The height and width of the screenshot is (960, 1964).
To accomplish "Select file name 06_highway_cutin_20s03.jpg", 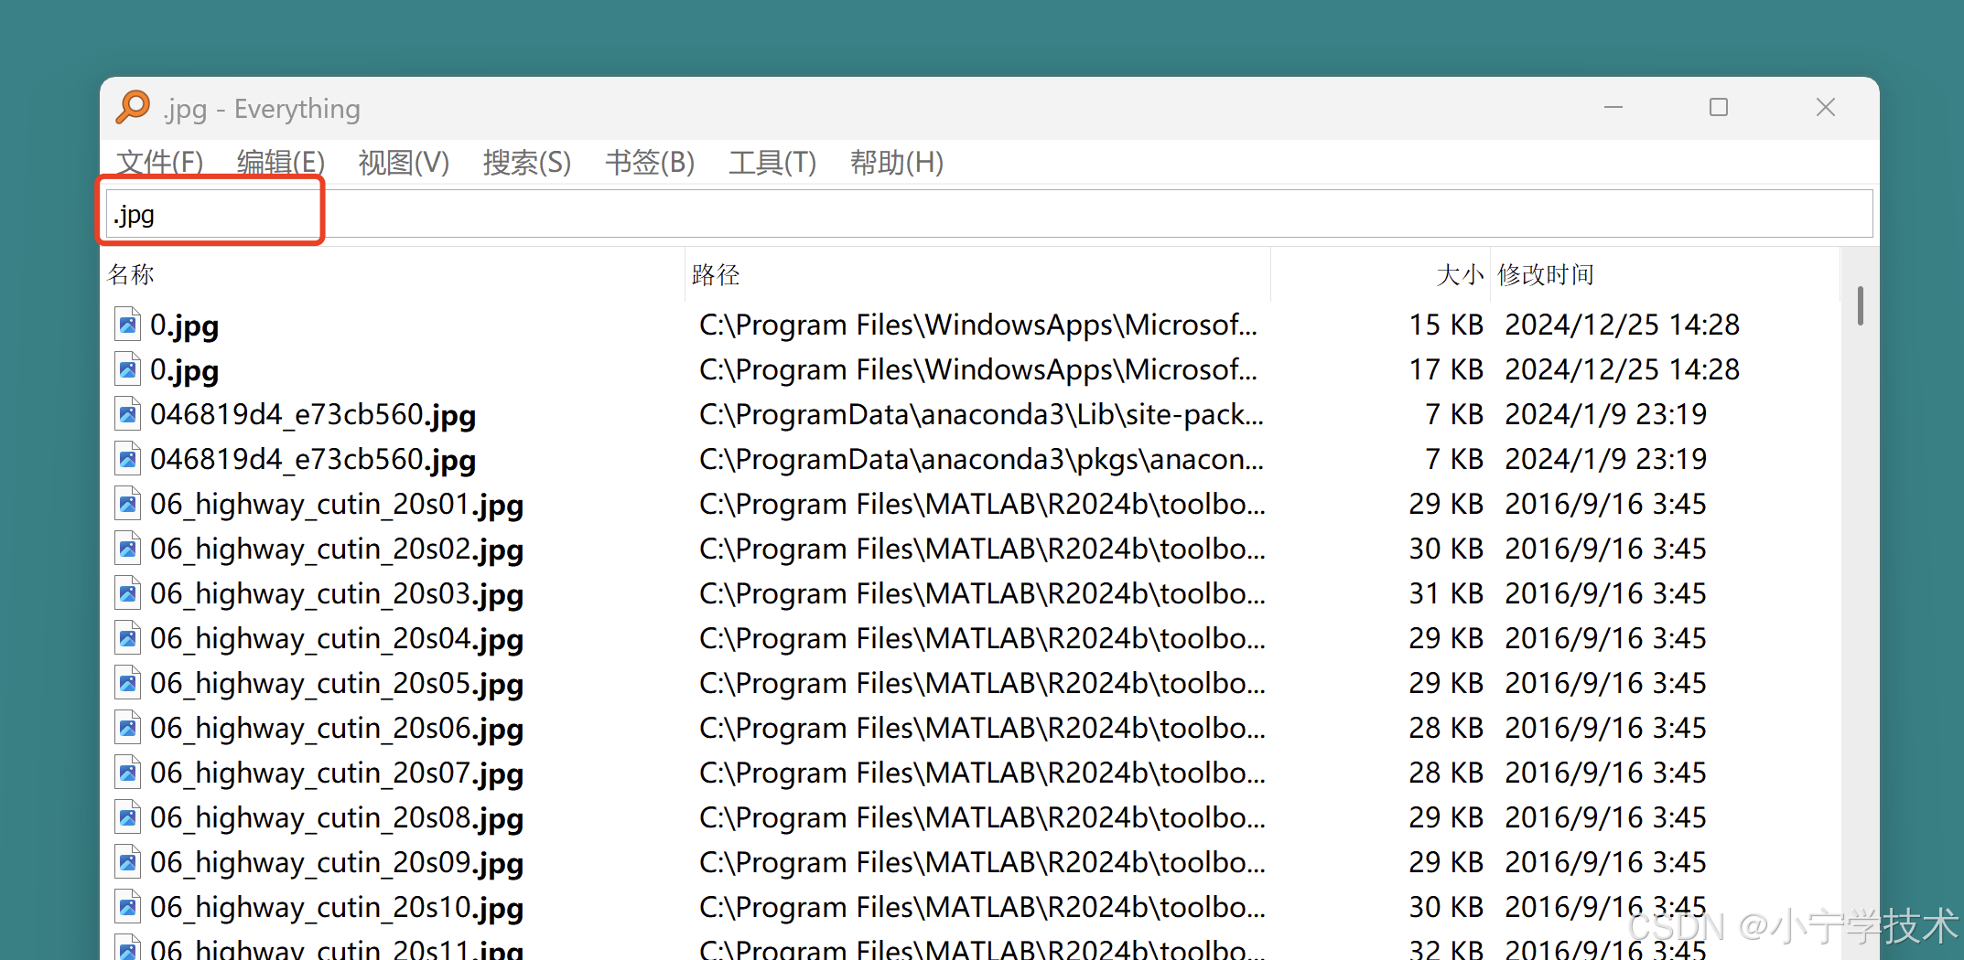I will coord(337,594).
